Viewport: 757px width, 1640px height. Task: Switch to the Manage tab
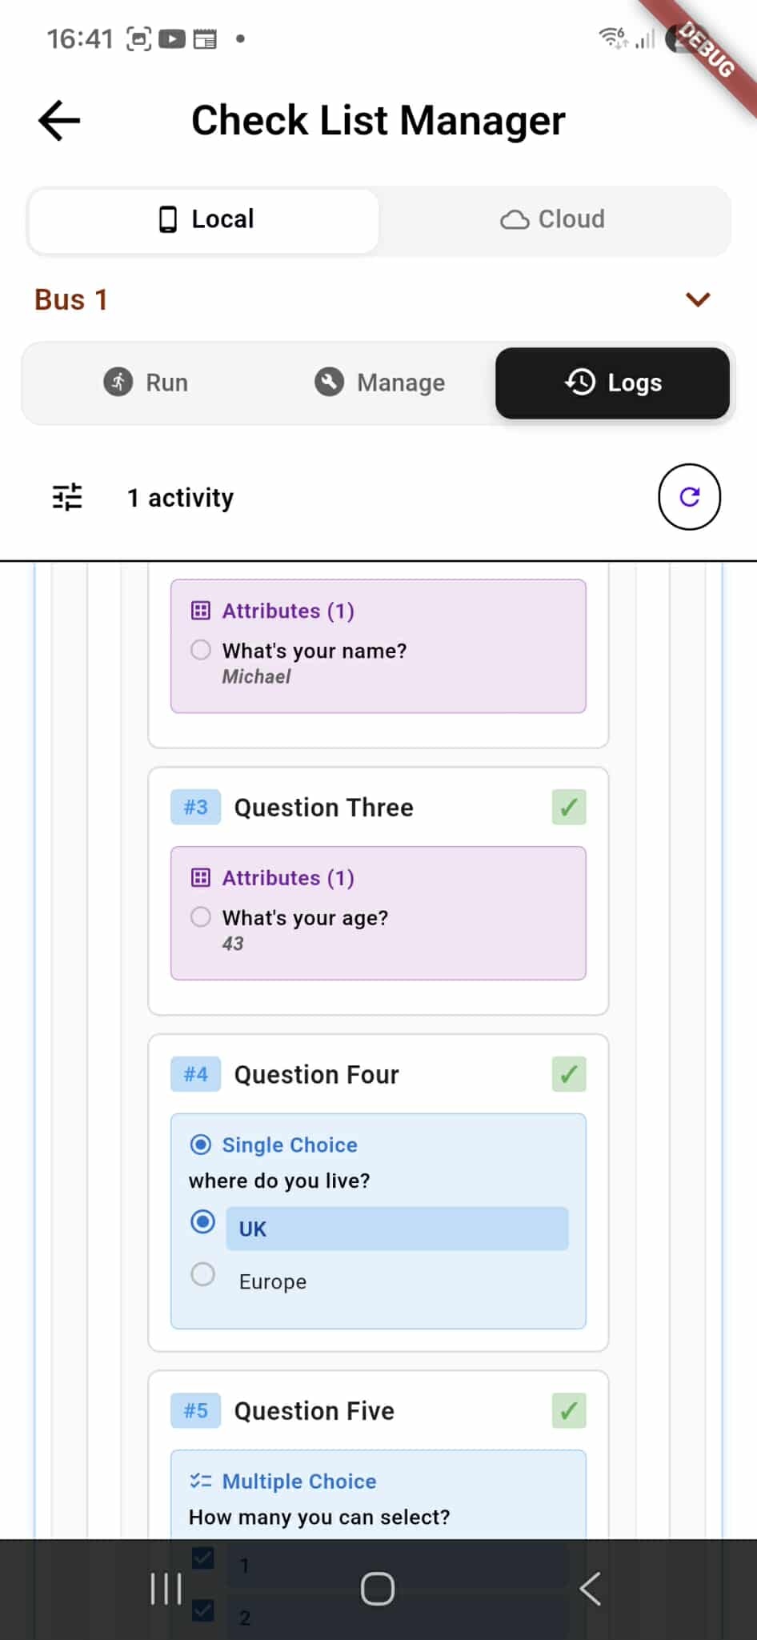click(379, 383)
